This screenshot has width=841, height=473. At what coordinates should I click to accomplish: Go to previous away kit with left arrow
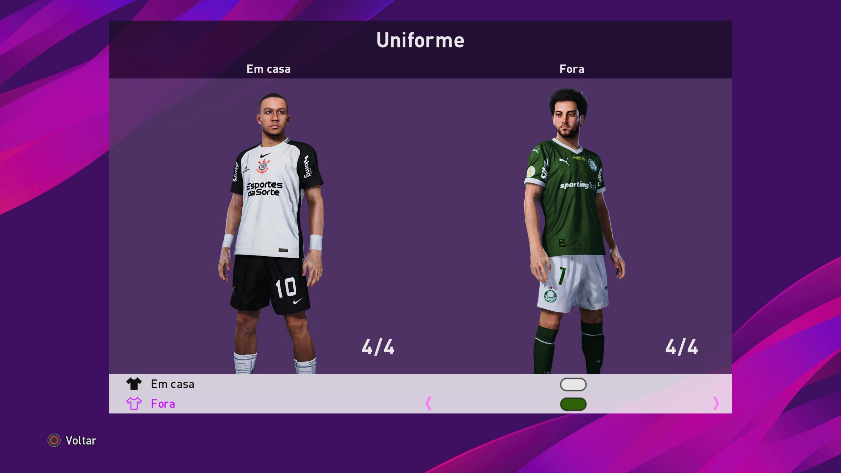pos(428,403)
